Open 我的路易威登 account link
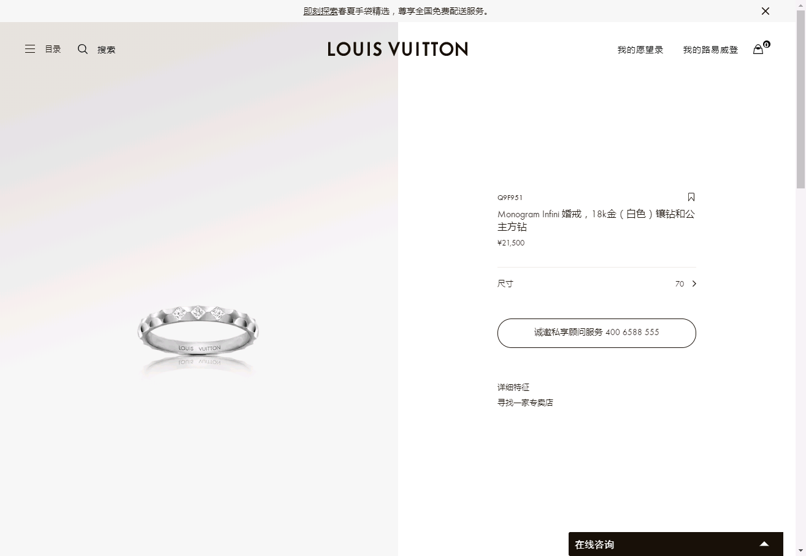 (710, 50)
